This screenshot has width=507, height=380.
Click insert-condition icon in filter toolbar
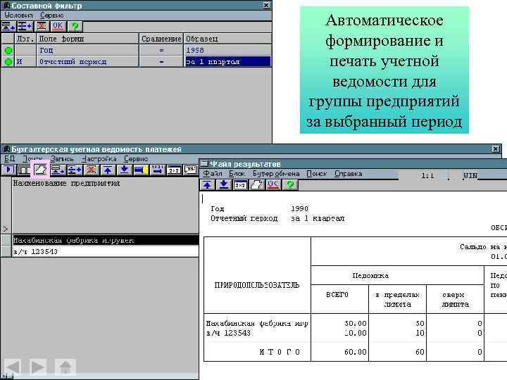click(x=25, y=26)
